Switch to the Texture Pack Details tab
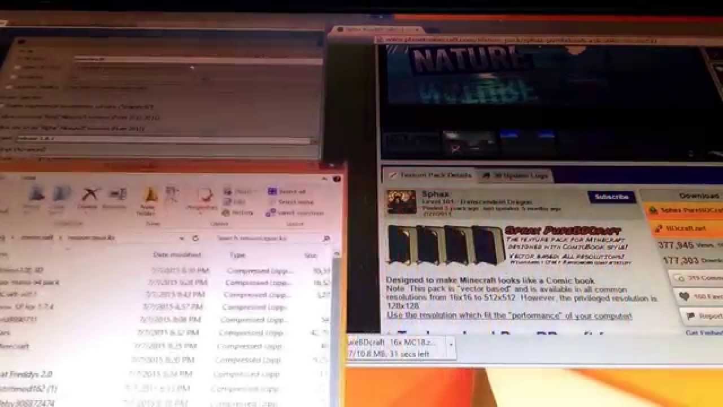 coord(429,175)
